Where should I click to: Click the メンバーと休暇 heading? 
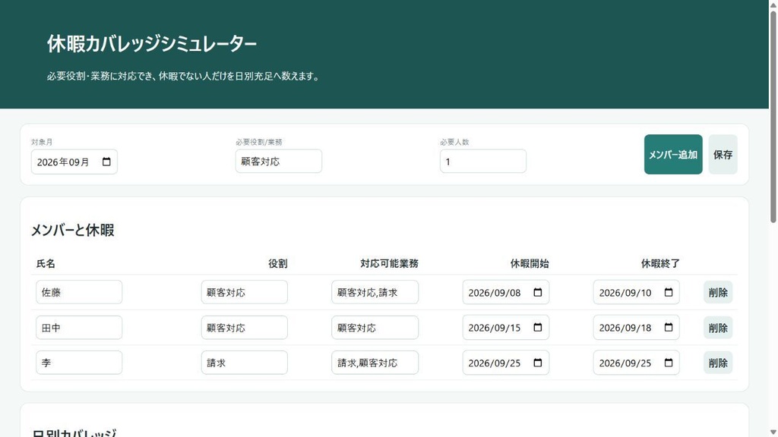(72, 231)
